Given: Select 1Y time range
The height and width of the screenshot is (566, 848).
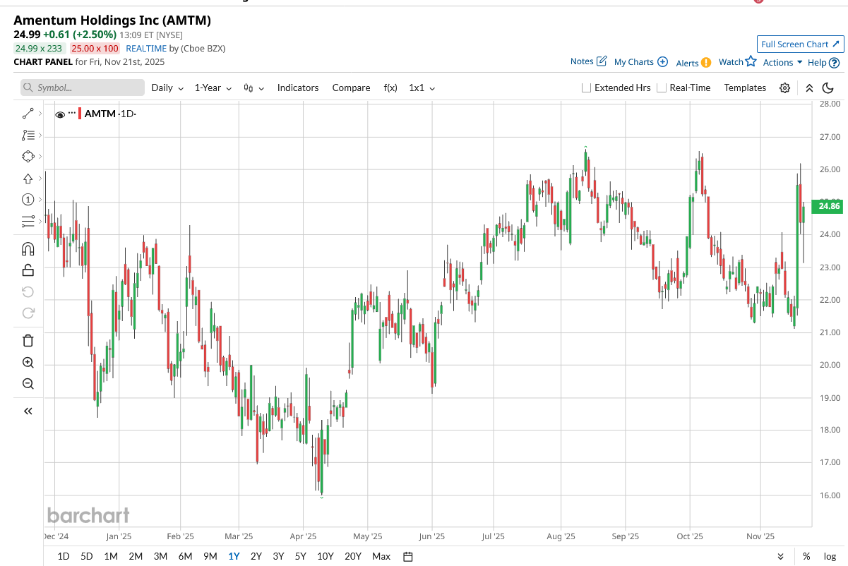Looking at the screenshot, I should tap(233, 556).
